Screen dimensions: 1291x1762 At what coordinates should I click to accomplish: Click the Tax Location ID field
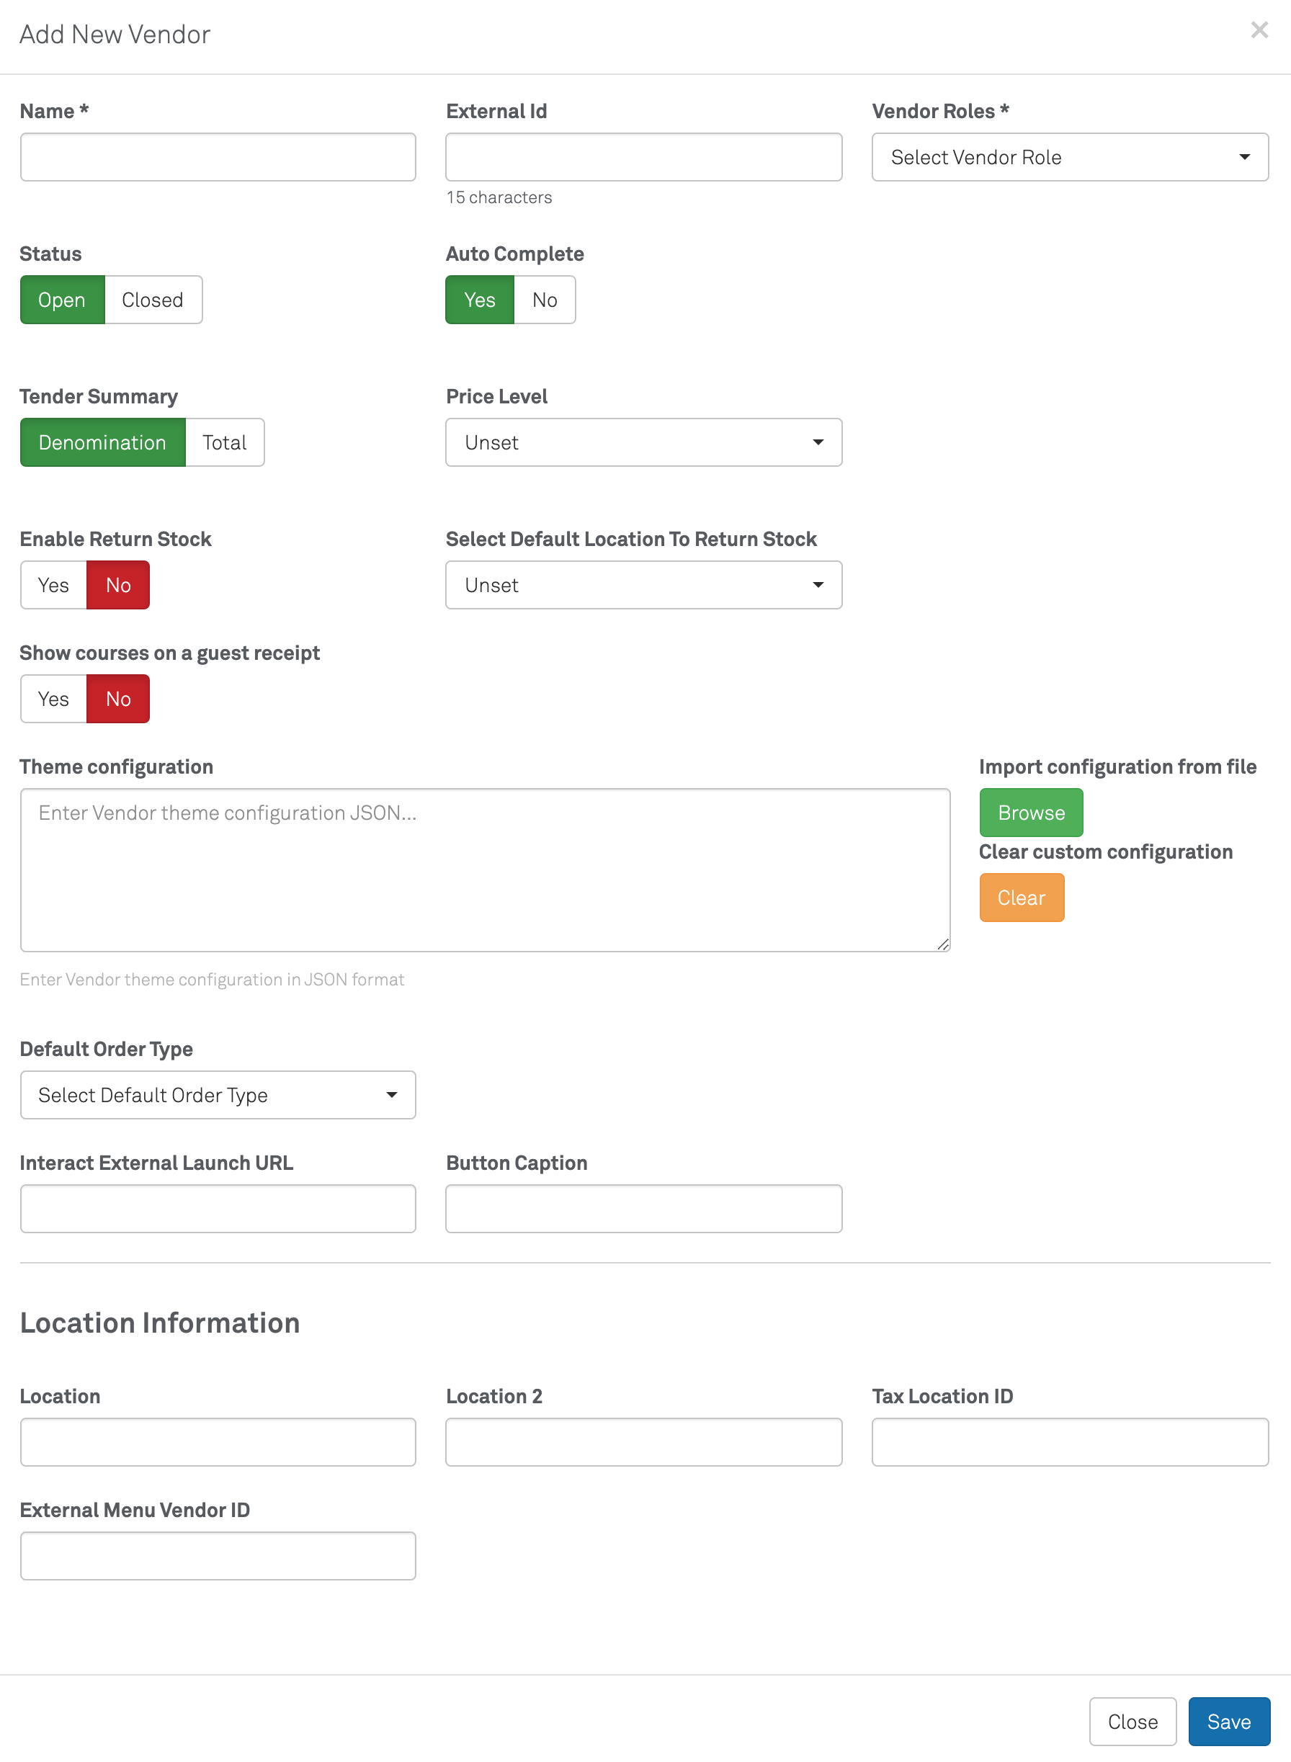1069,1442
